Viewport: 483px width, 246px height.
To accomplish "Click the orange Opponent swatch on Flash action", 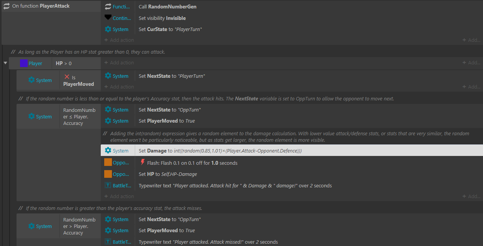I will click(108, 162).
